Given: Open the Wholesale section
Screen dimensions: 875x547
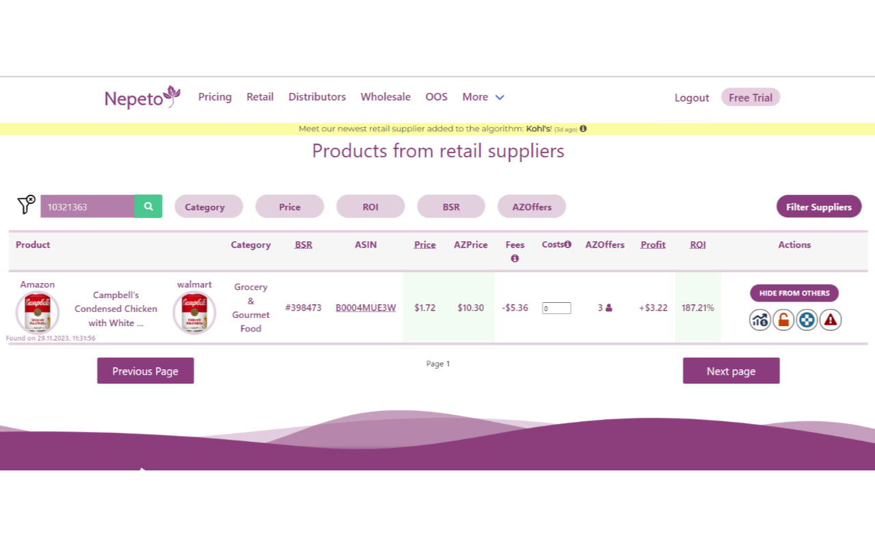Looking at the screenshot, I should [386, 97].
